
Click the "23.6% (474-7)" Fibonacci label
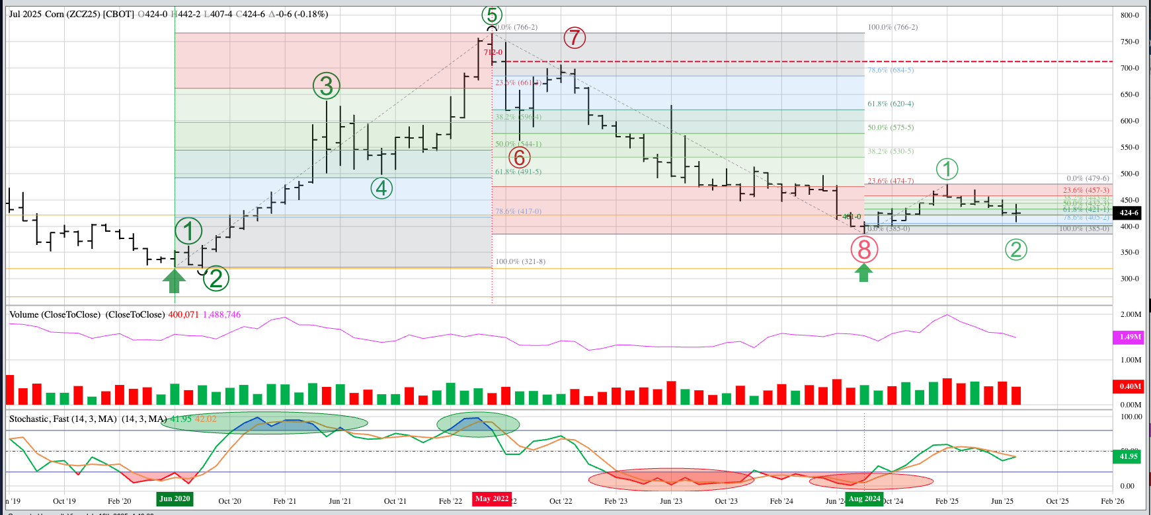click(891, 181)
